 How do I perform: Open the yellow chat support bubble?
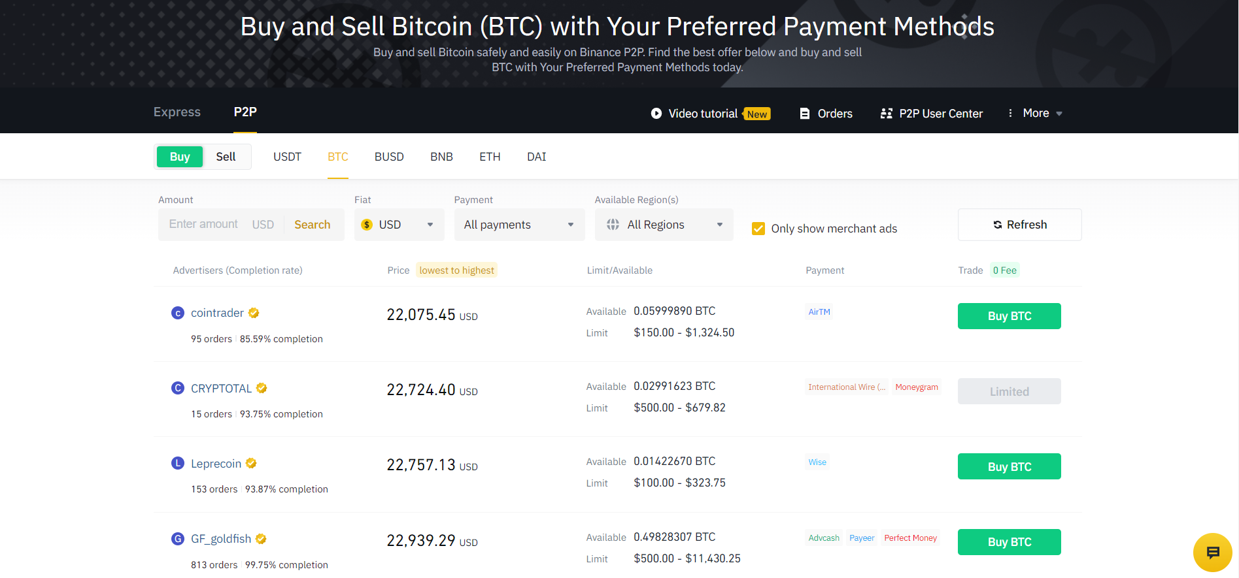point(1213,553)
